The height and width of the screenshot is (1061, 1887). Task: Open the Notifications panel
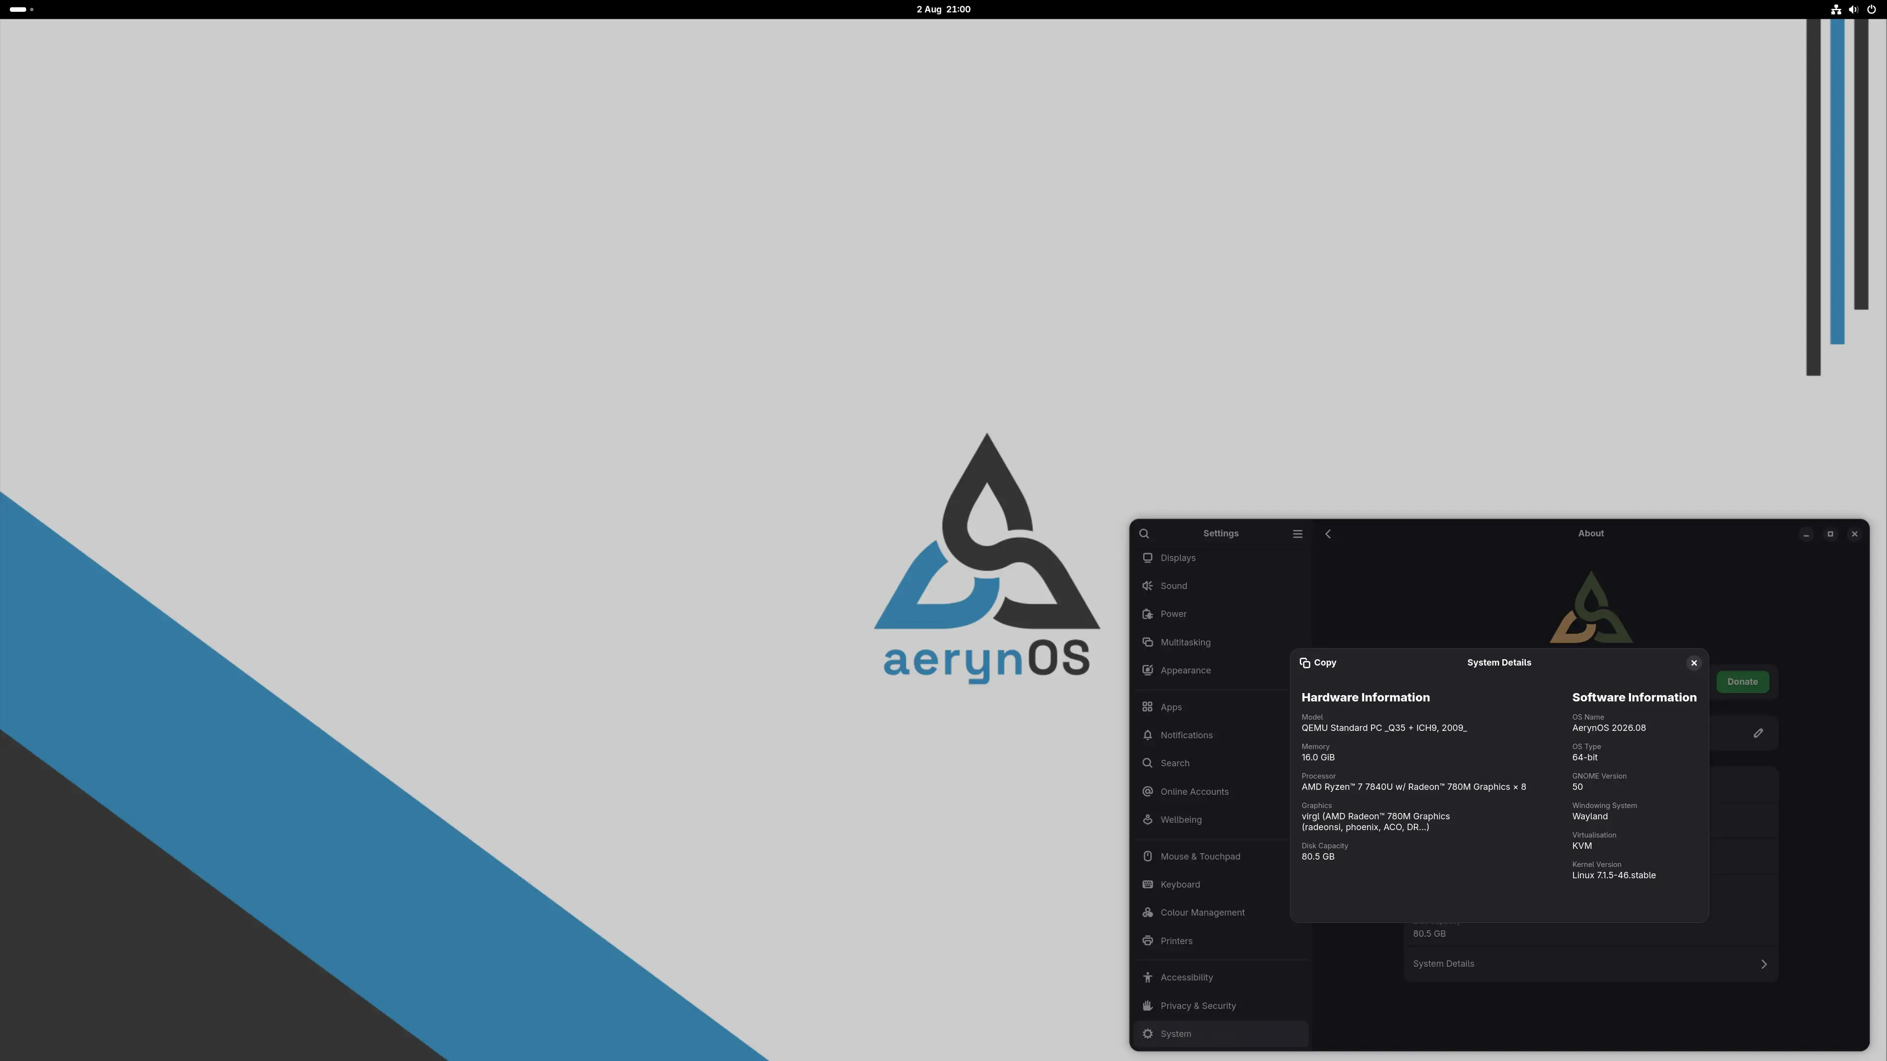tap(1221, 735)
